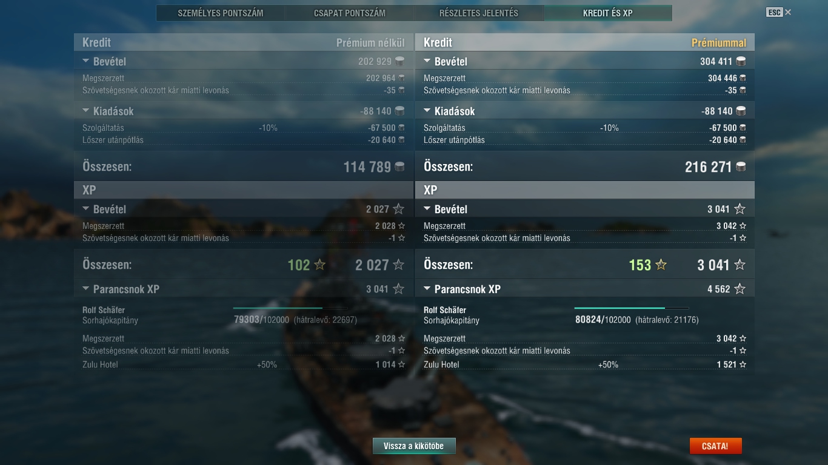The height and width of the screenshot is (465, 828).
Task: Open the Csapat pontszám tab
Action: (x=350, y=13)
